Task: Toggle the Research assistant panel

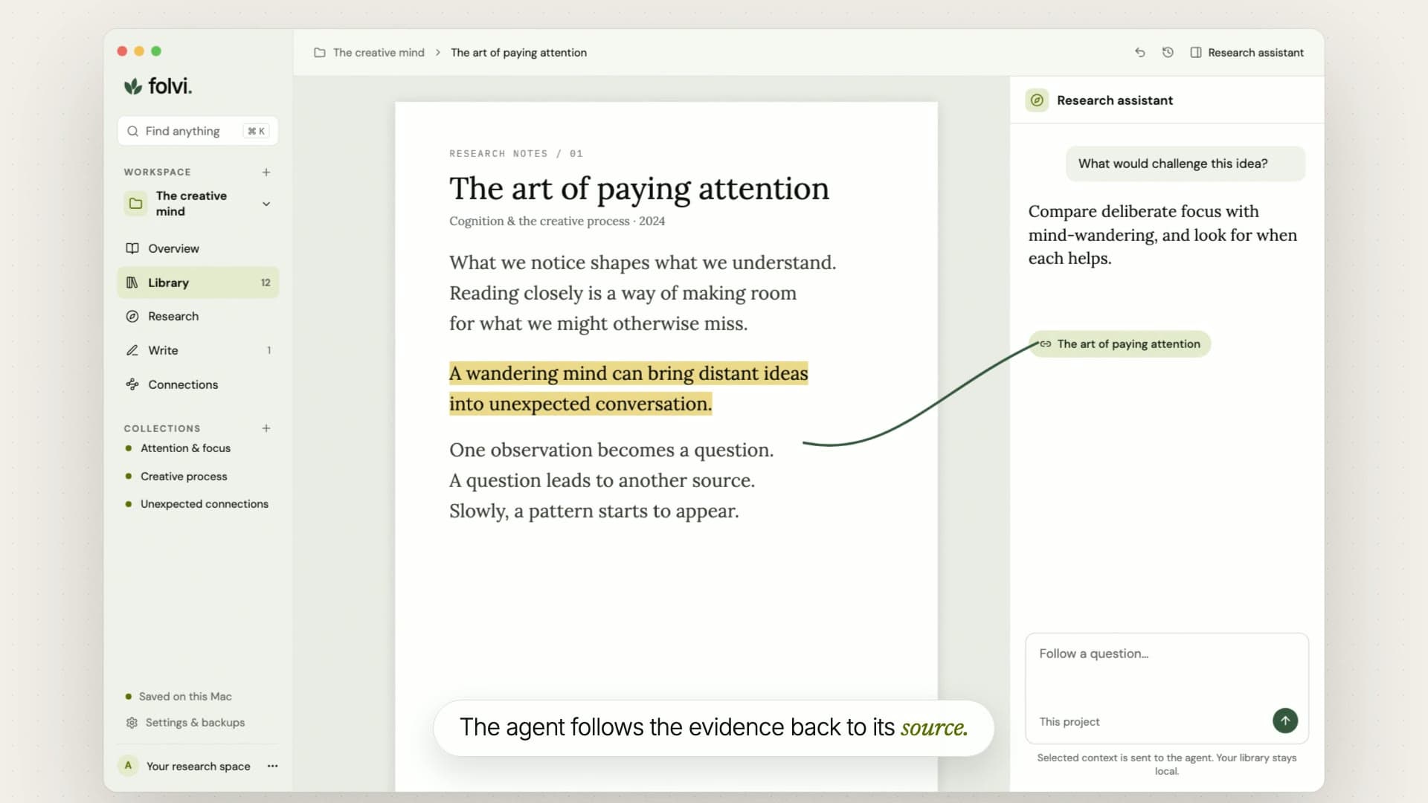Action: click(1247, 53)
